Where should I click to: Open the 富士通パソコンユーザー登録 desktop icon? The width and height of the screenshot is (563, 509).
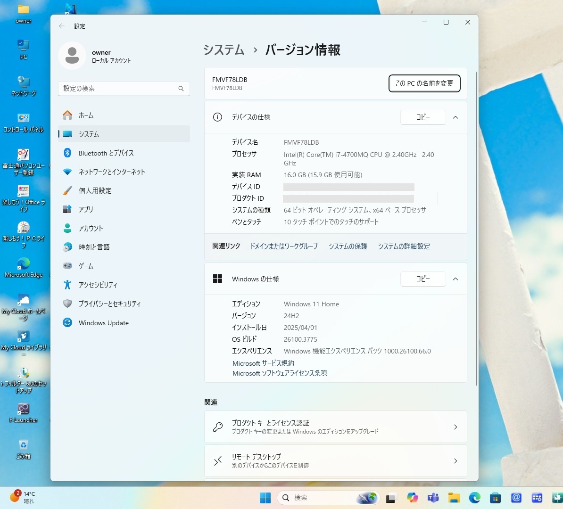pyautogui.click(x=23, y=162)
